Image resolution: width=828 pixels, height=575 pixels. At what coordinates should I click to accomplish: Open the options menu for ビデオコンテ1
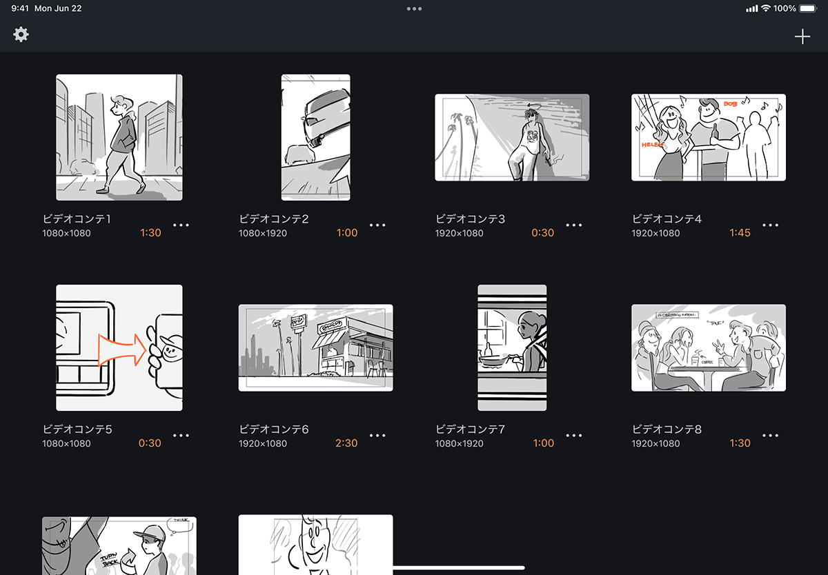click(181, 224)
